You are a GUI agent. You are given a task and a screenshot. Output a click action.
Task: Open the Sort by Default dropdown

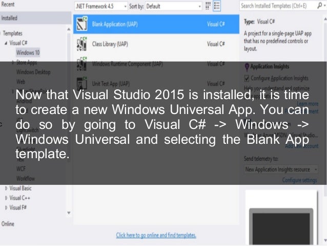tap(174, 6)
